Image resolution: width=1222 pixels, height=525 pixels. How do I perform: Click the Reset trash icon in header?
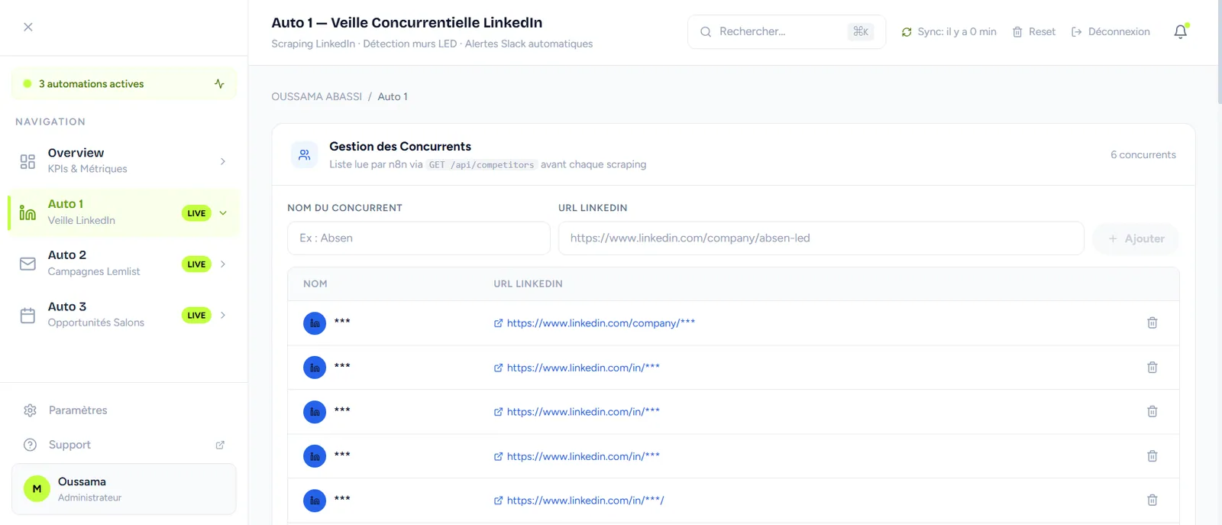1017,32
